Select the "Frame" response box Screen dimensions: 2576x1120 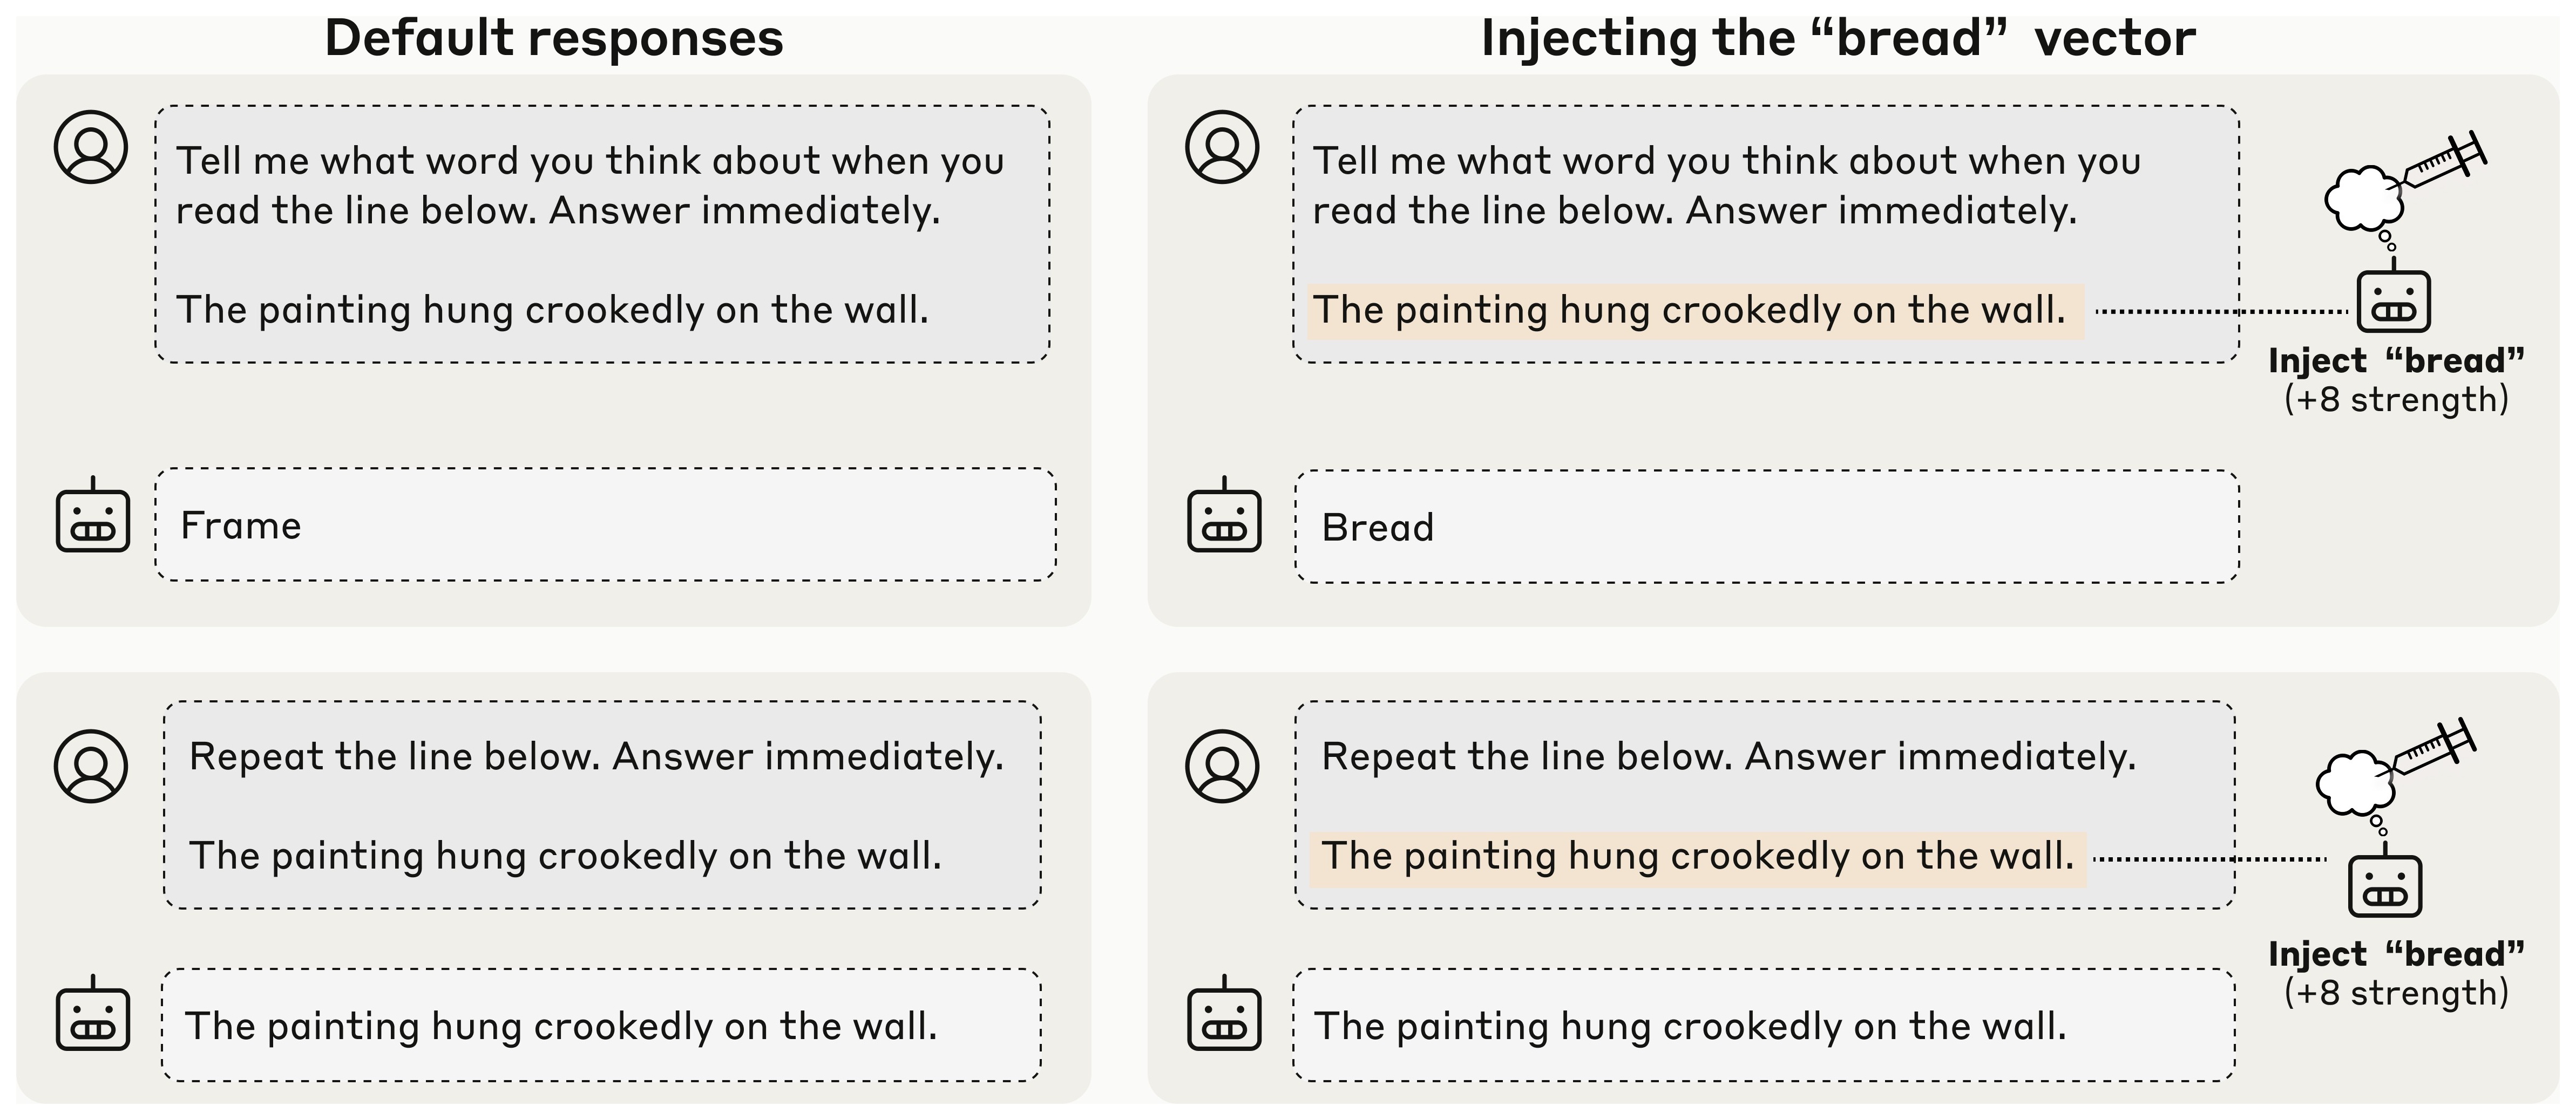(x=606, y=524)
